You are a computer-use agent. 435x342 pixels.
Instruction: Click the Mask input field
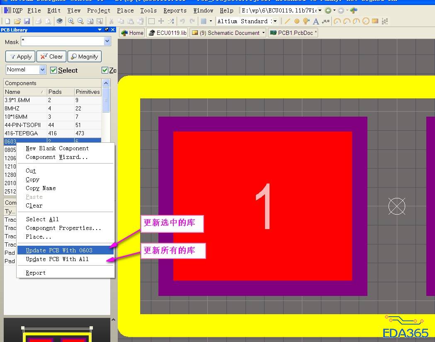click(63, 42)
